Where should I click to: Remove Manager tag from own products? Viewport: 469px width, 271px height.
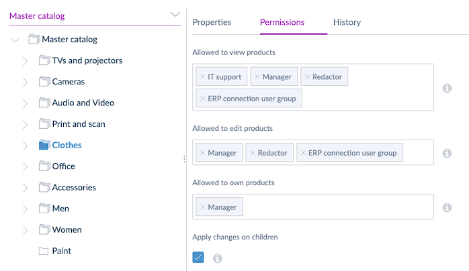(x=203, y=207)
